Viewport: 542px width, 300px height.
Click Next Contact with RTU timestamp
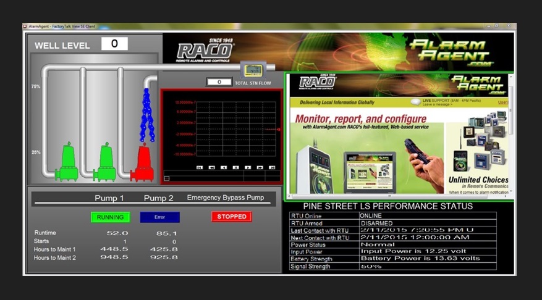click(415, 238)
